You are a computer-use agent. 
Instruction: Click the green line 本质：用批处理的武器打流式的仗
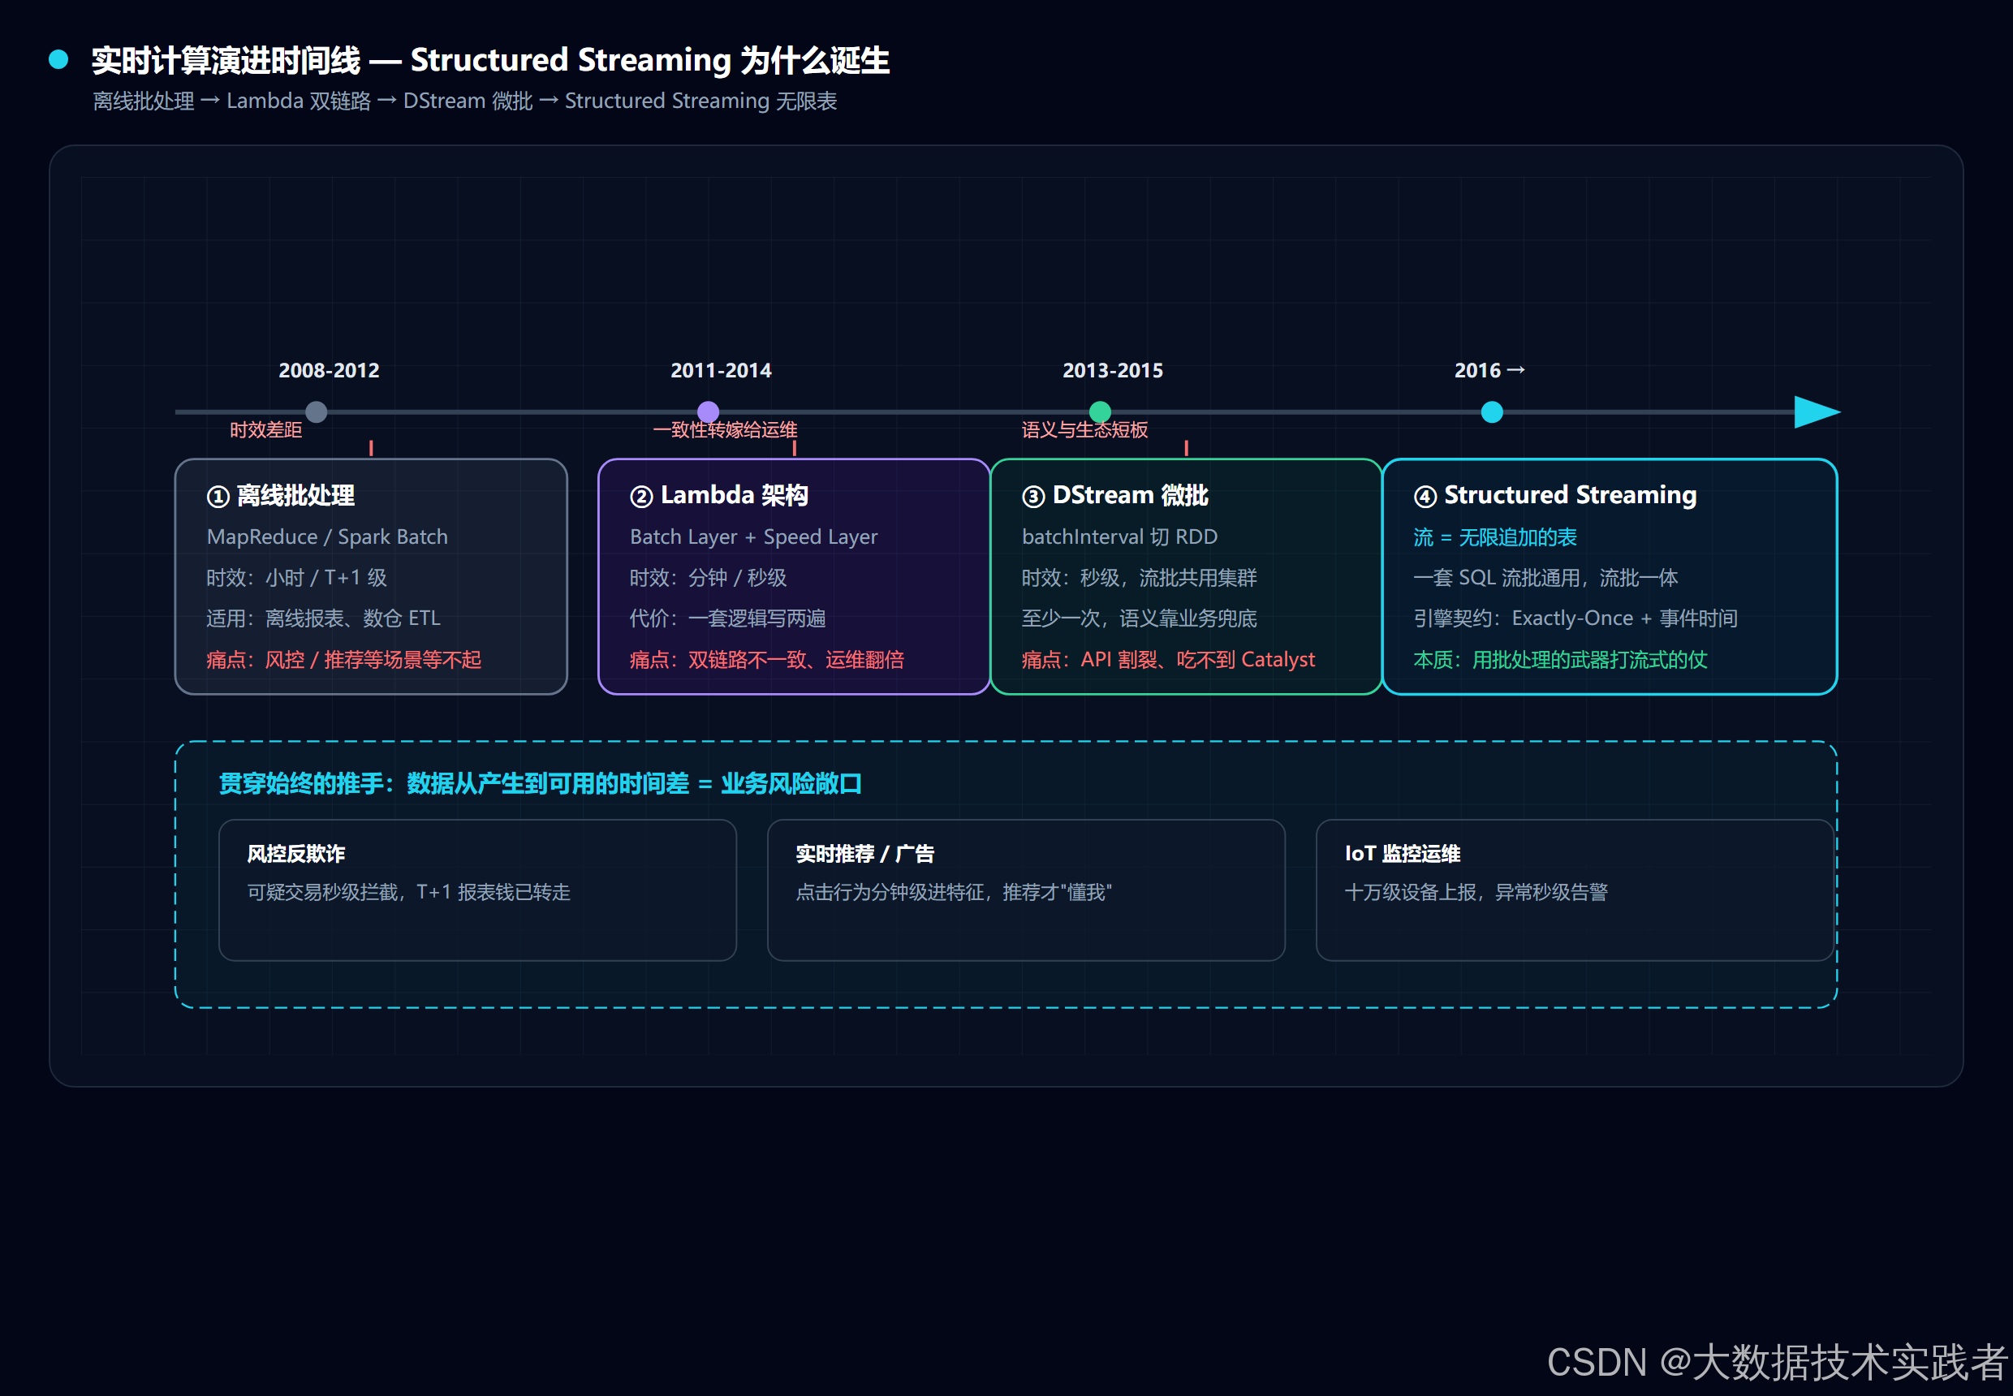1560,660
